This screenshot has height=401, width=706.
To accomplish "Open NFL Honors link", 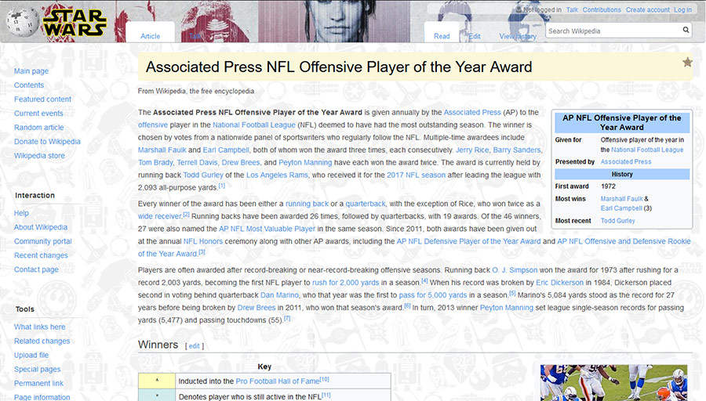I will tap(203, 242).
